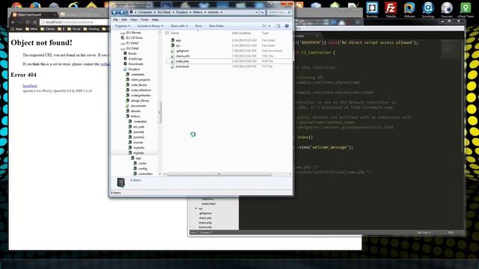Go back in the Explorer window

[115, 13]
